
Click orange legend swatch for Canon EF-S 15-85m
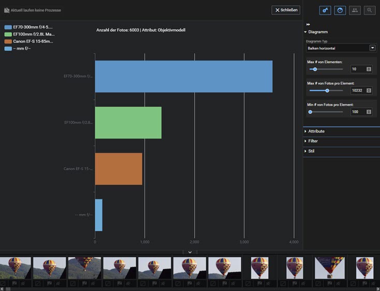(8, 41)
